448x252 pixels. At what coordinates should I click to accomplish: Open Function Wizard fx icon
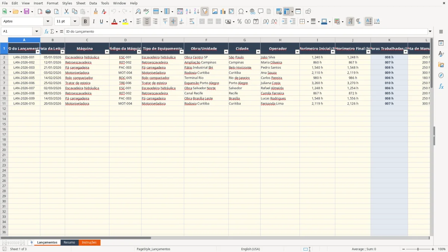tap(47, 32)
